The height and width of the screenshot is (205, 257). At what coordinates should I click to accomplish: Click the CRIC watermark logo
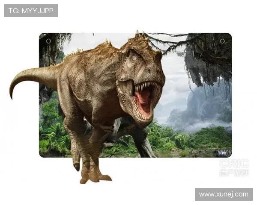point(234,168)
